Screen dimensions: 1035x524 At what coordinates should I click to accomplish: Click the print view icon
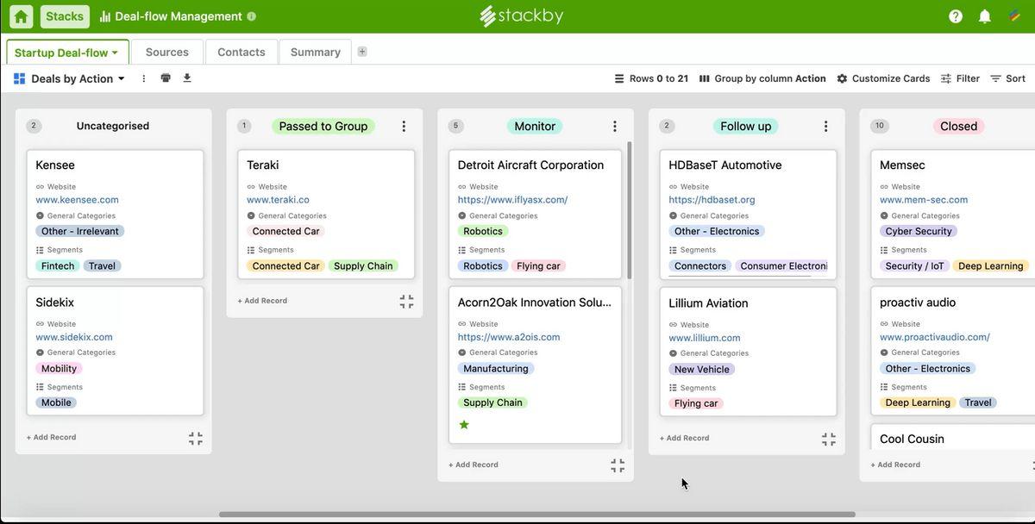point(166,78)
